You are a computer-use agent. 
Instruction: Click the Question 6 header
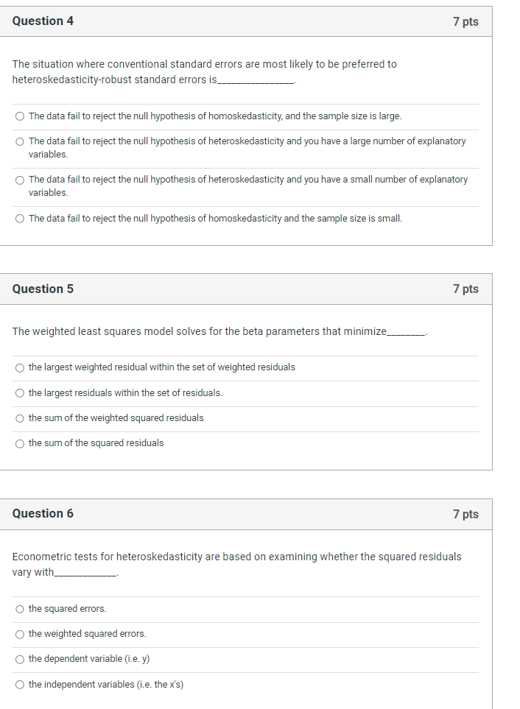(42, 515)
